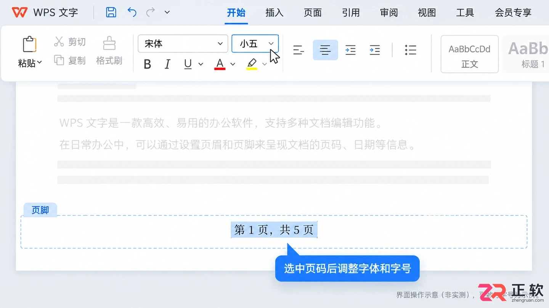549x308 pixels.
Task: Toggle italic formatting
Action: point(167,64)
